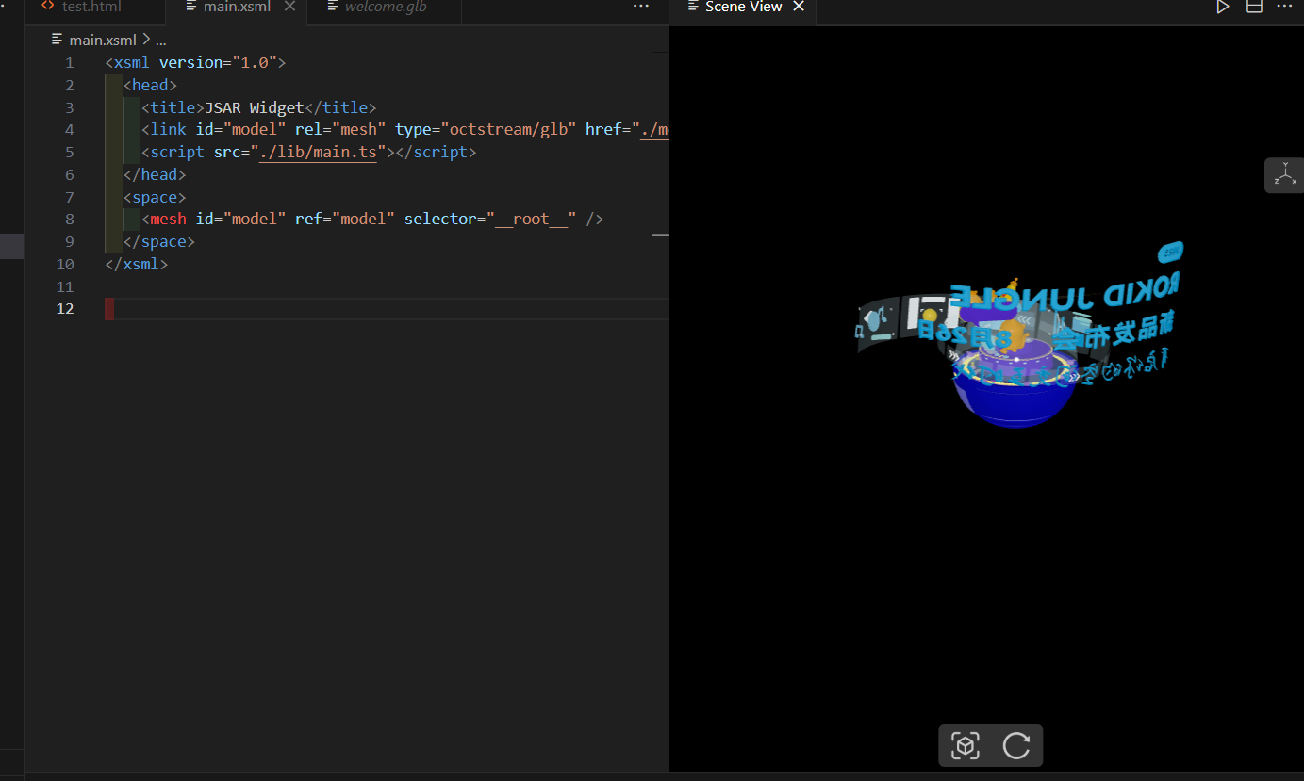Viewport: 1304px width, 781px height.
Task: Follow the ./lib/main.ts script link
Action: click(318, 152)
